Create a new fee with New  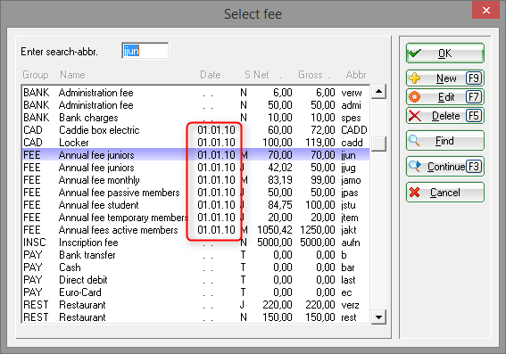coord(445,78)
